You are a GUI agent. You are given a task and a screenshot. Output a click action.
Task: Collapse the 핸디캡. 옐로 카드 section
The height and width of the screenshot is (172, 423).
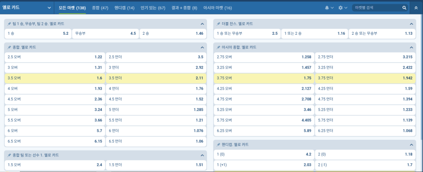click(x=411, y=145)
